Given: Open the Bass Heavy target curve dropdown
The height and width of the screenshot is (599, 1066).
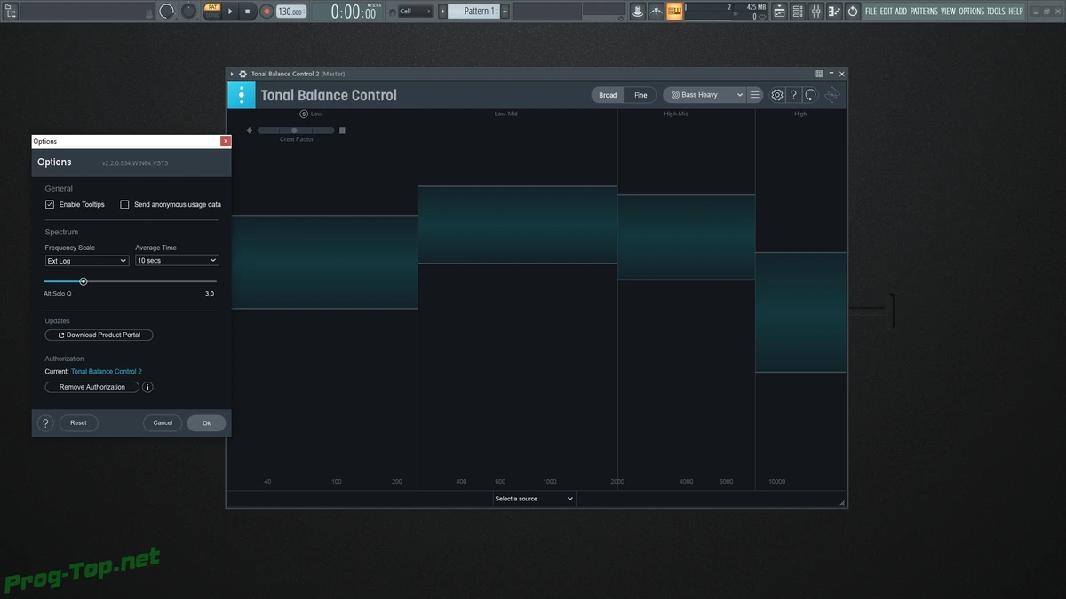Looking at the screenshot, I should (704, 95).
